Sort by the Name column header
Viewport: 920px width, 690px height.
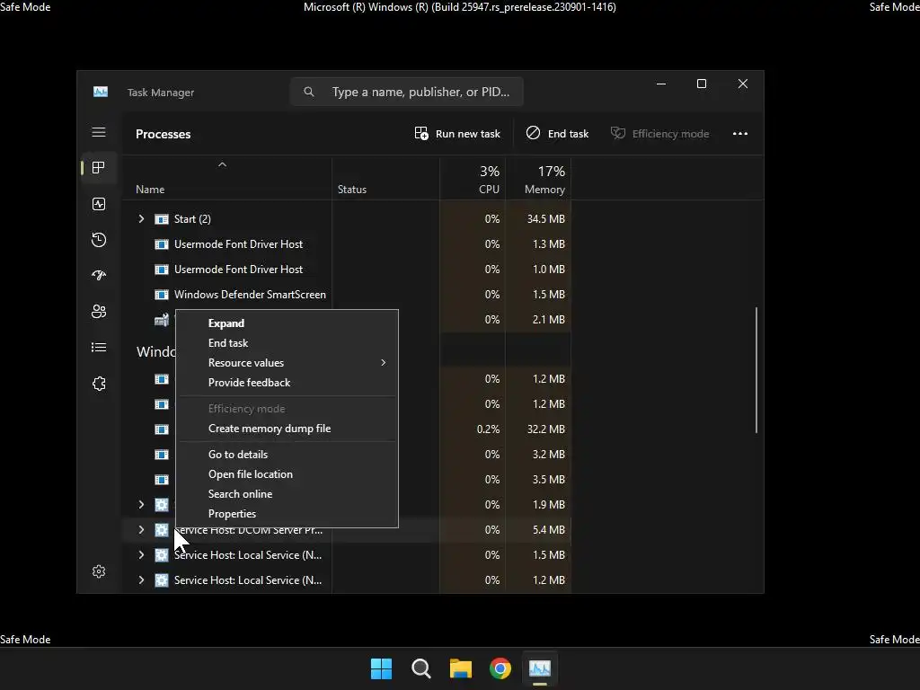(226, 179)
